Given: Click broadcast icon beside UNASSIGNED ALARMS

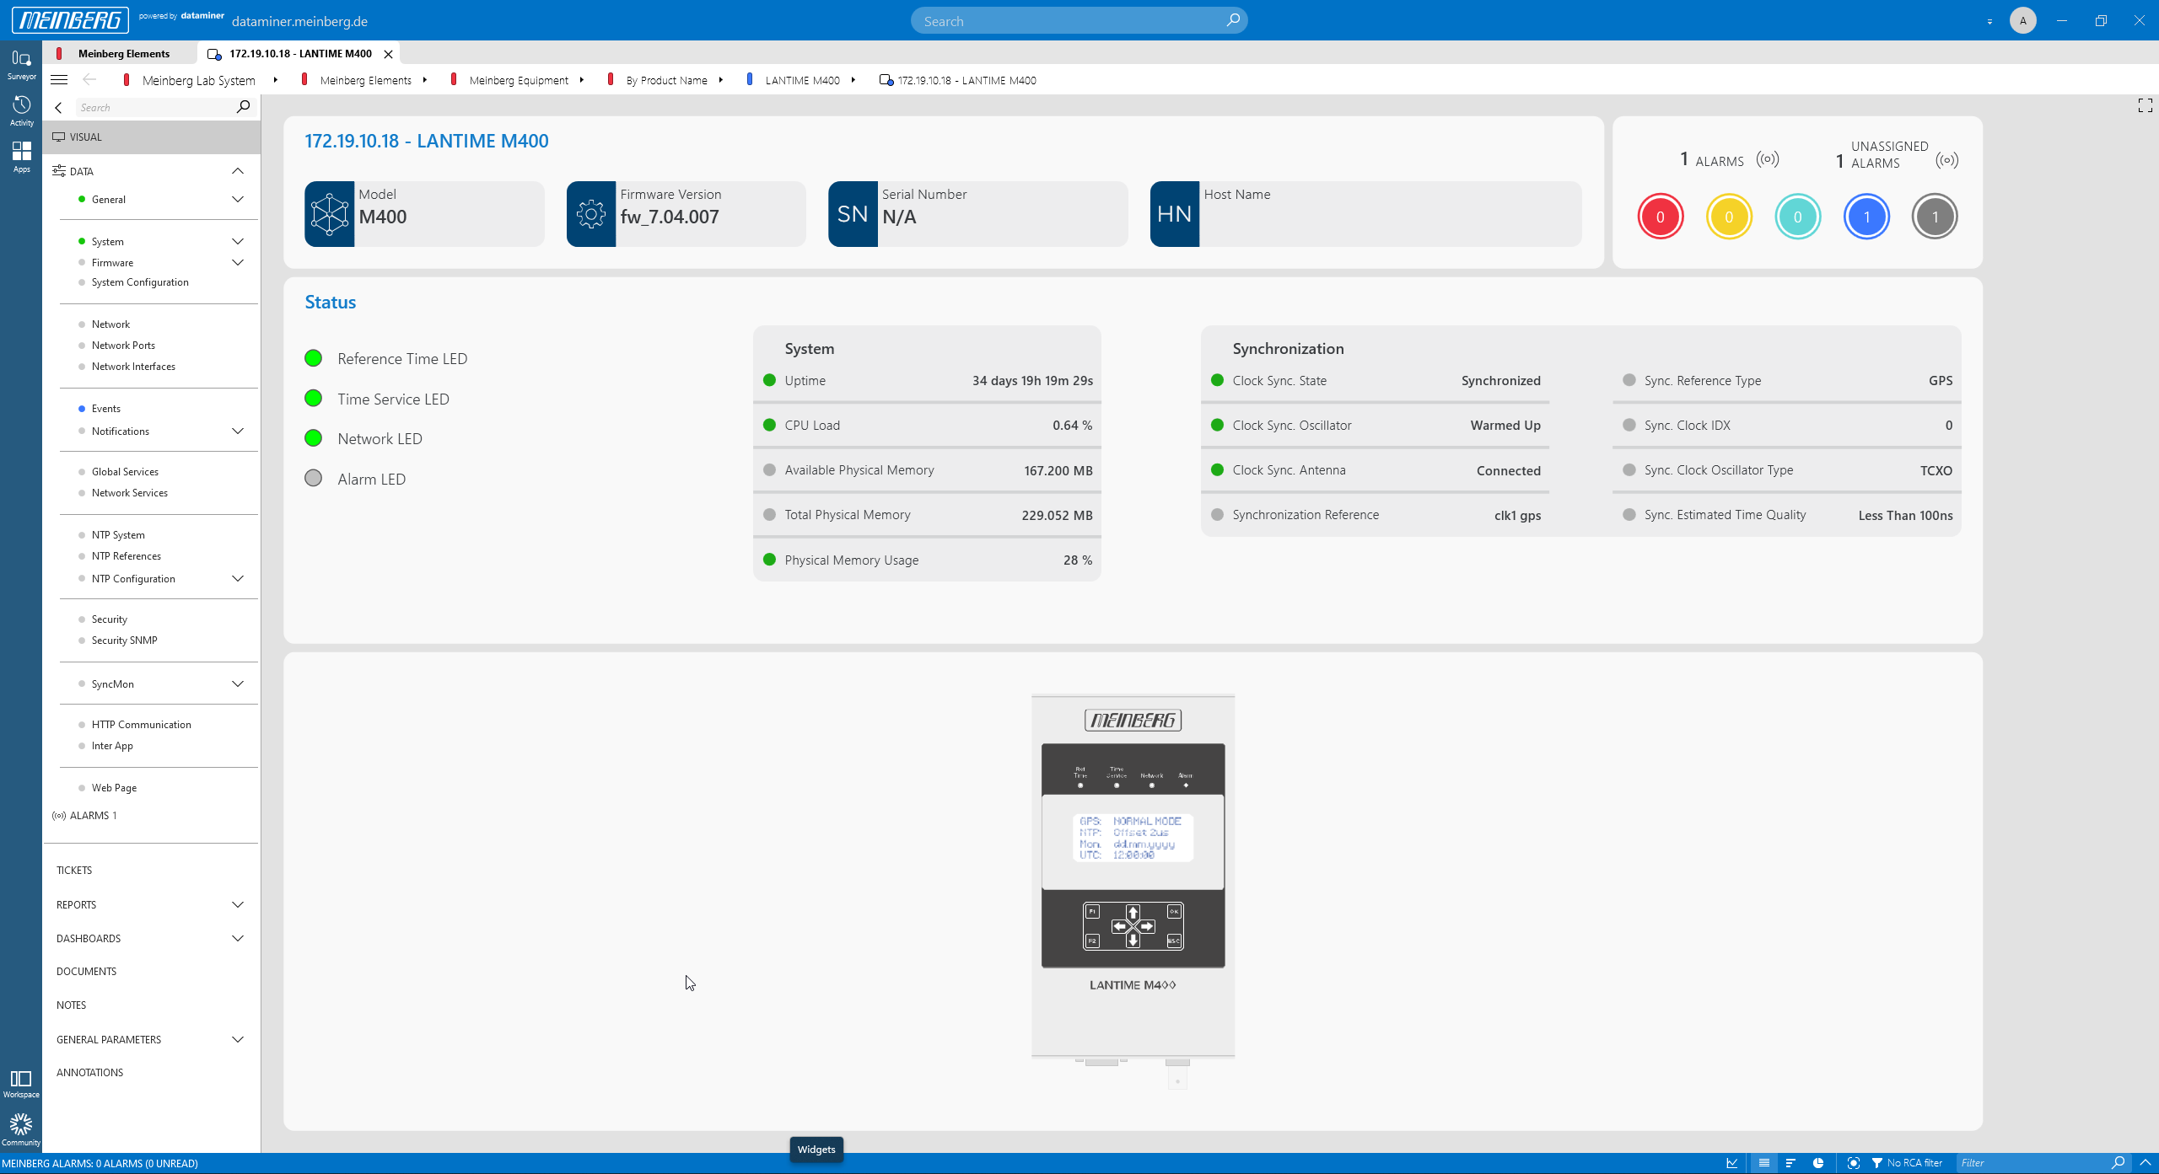Looking at the screenshot, I should pos(1946,160).
